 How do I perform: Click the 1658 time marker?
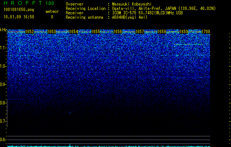click(x=162, y=32)
